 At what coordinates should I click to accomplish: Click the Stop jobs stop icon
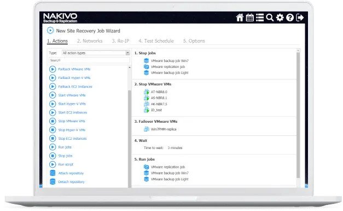point(53,156)
